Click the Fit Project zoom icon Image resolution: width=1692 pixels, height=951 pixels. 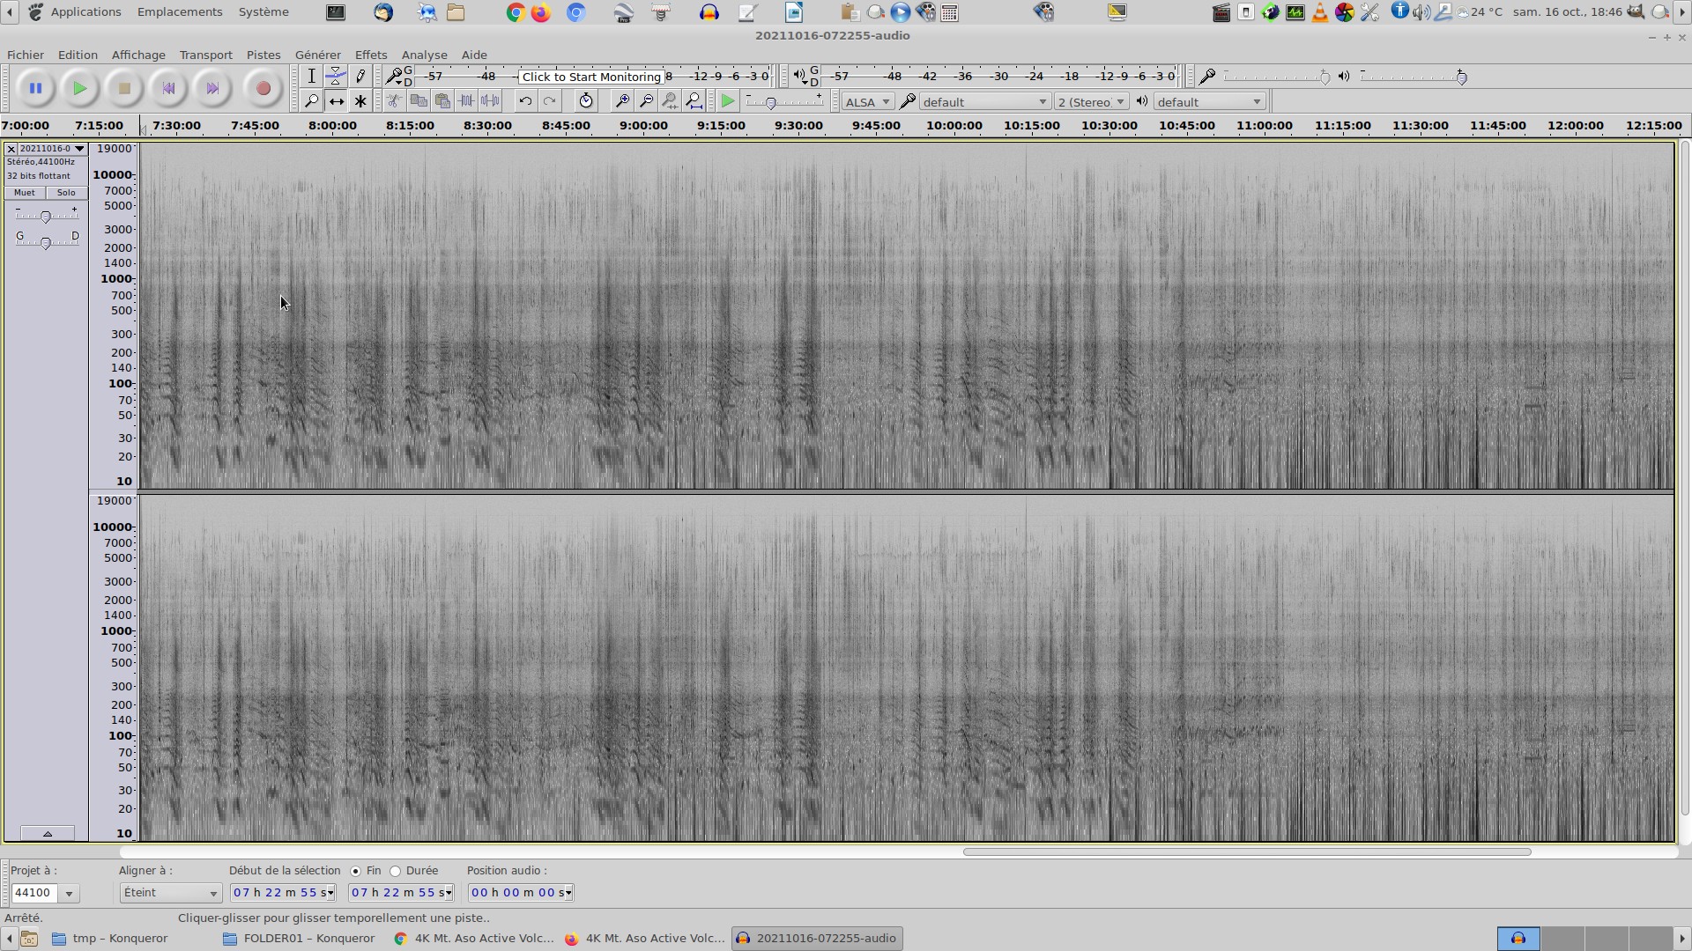coord(694,102)
